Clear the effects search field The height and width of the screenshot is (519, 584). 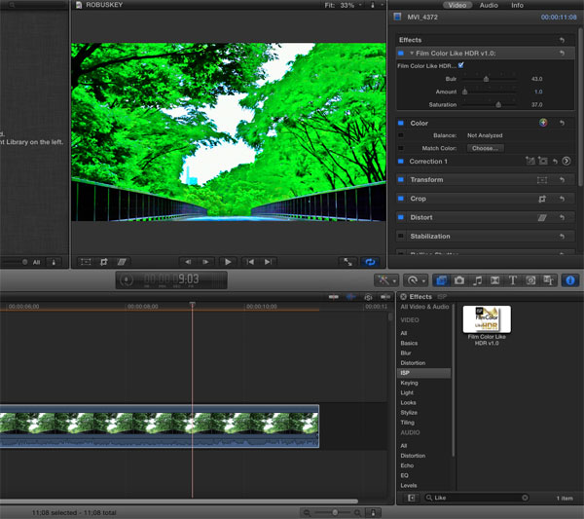525,498
